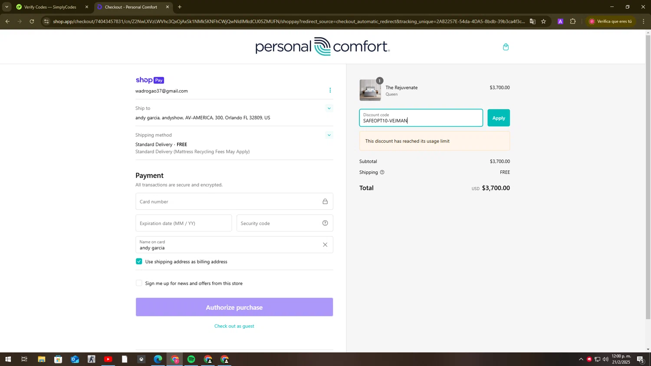651x366 pixels.
Task: Expand the Shipping method section
Action: click(x=329, y=135)
